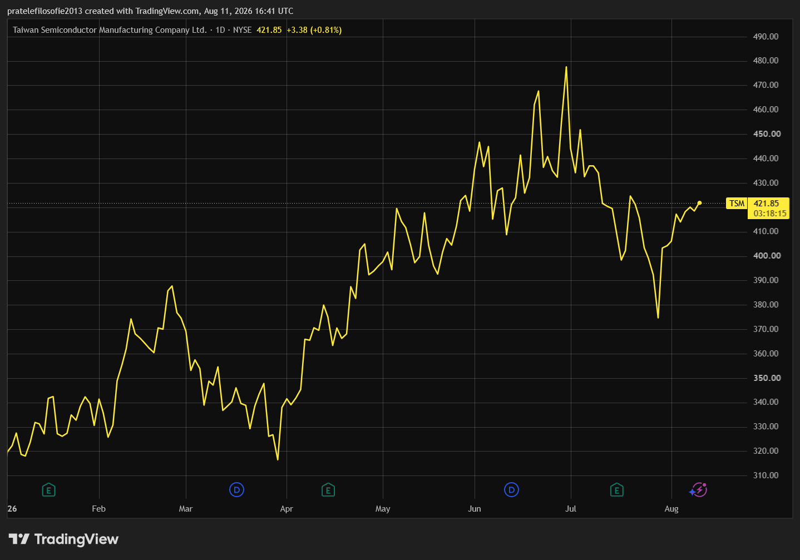The height and width of the screenshot is (560, 800).
Task: Click the Apr label on the time axis
Action: click(x=287, y=509)
